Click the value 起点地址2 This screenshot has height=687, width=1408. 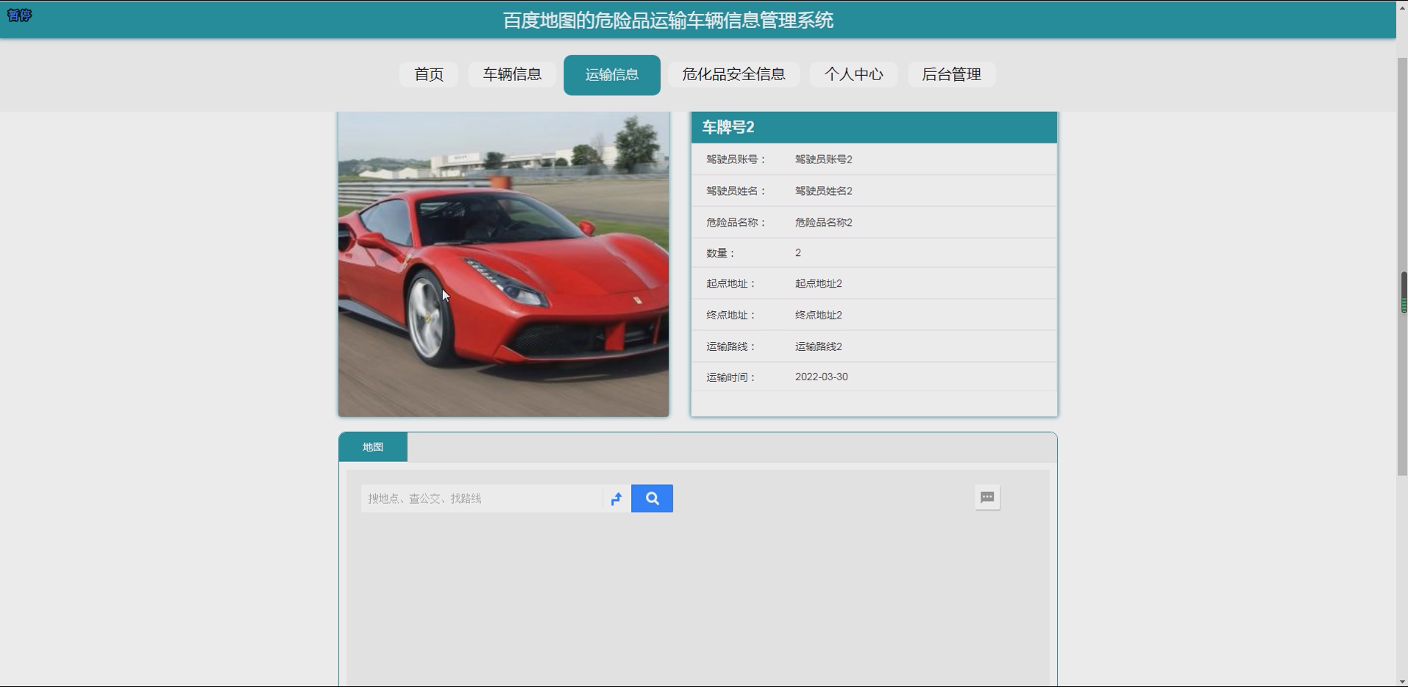point(819,284)
